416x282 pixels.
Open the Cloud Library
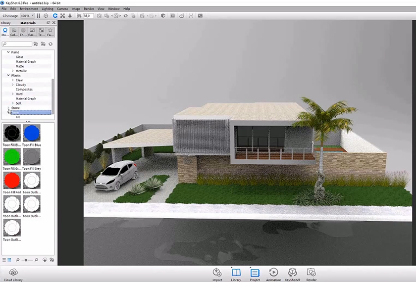click(13, 273)
